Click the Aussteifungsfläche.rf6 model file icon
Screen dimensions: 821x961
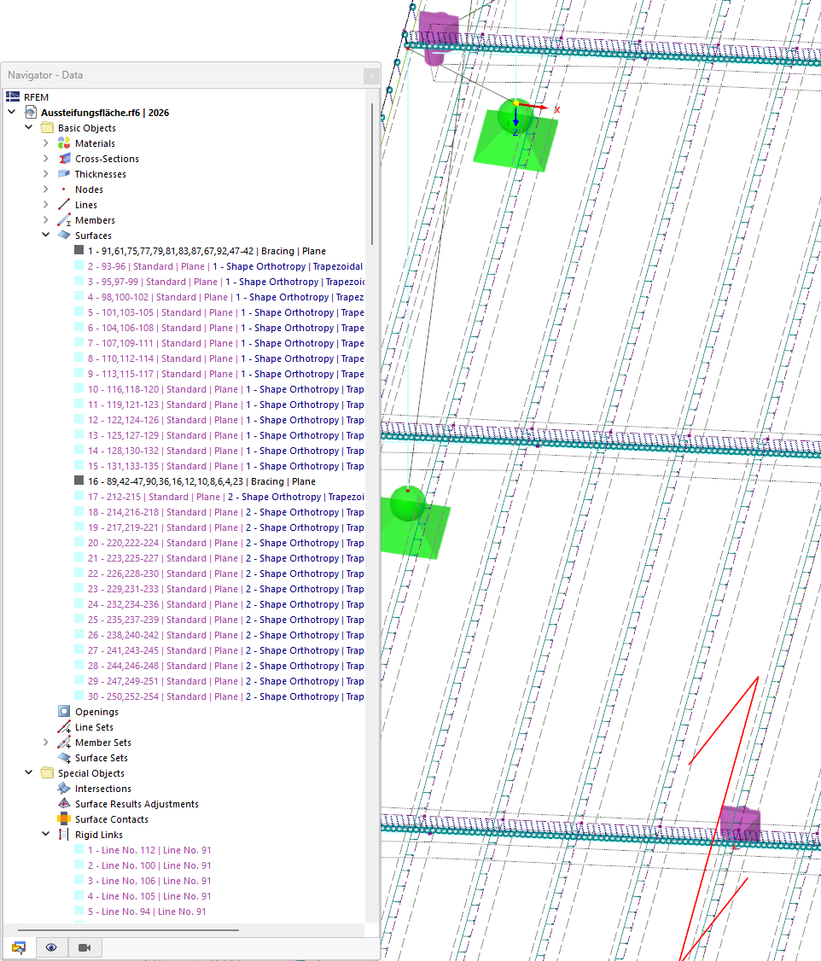coord(31,112)
